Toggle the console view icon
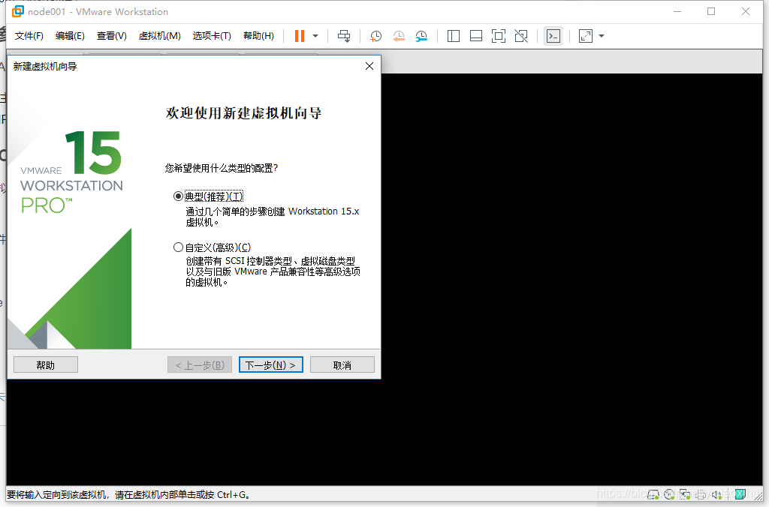 [x=553, y=36]
